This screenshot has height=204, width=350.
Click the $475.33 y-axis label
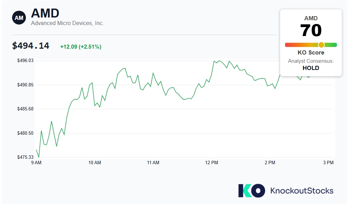point(25,157)
